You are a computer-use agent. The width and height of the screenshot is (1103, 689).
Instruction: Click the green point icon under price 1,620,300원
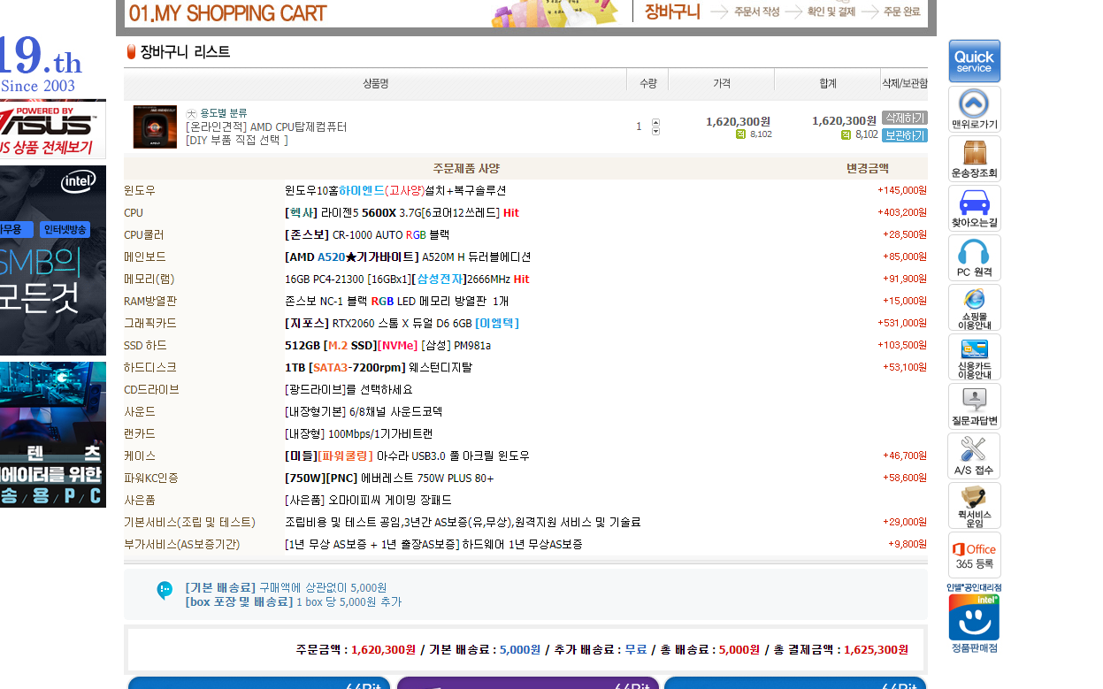740,134
